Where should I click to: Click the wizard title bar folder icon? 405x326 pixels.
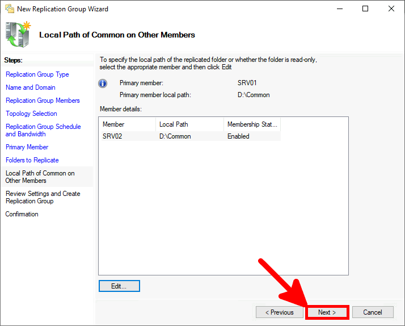coord(10,9)
